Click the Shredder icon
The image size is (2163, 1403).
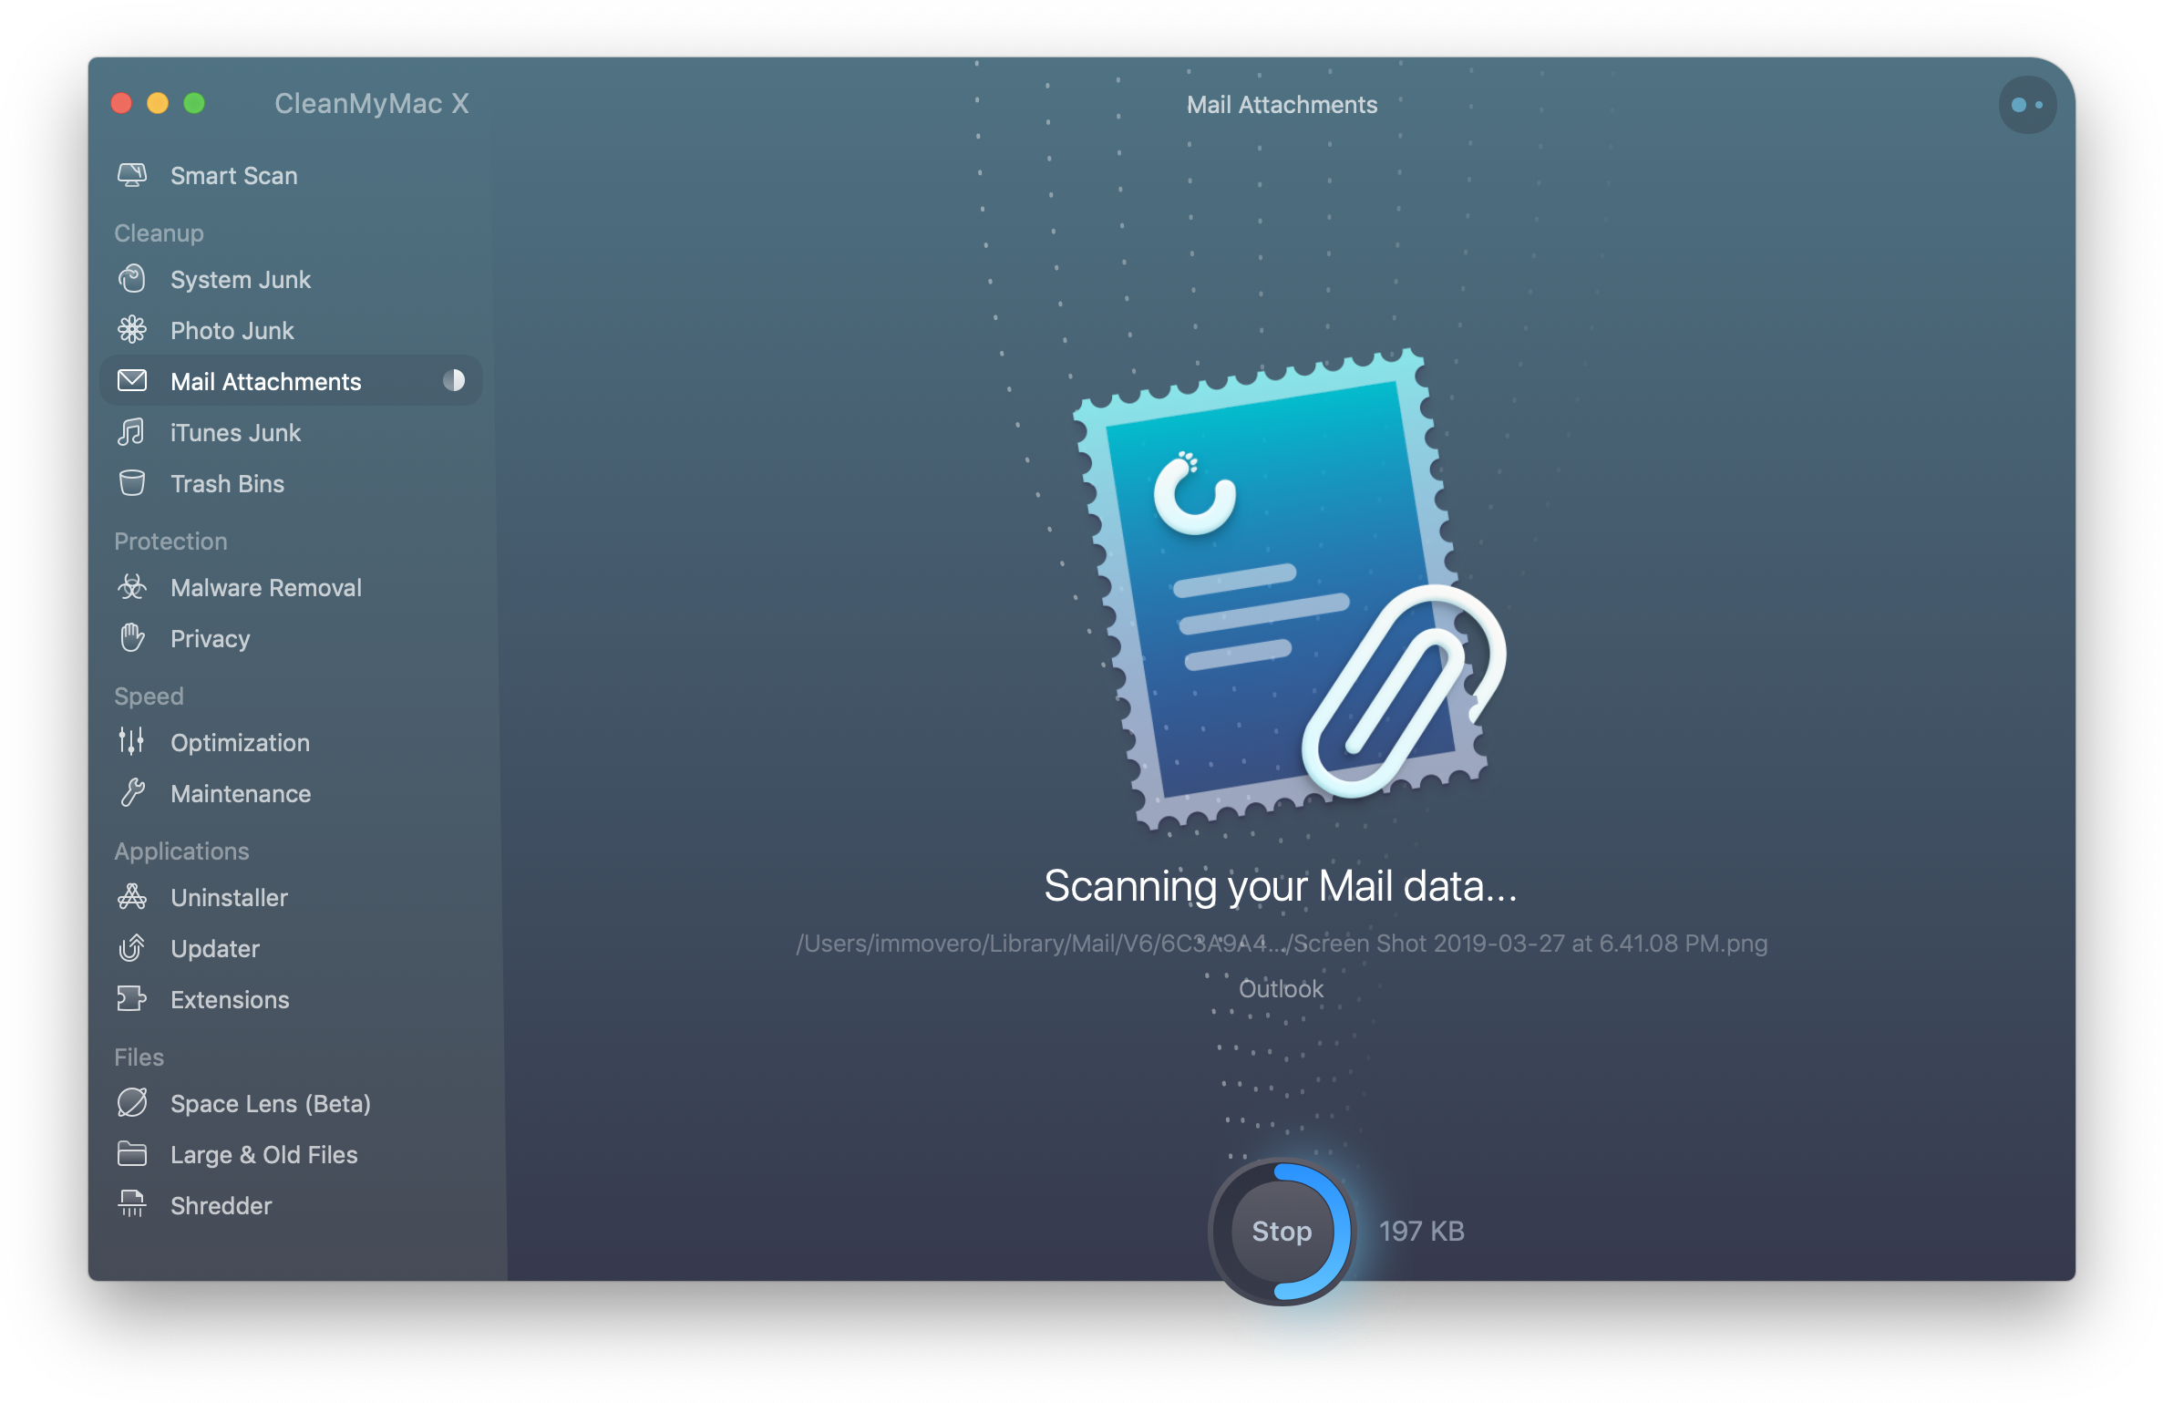(x=132, y=1205)
